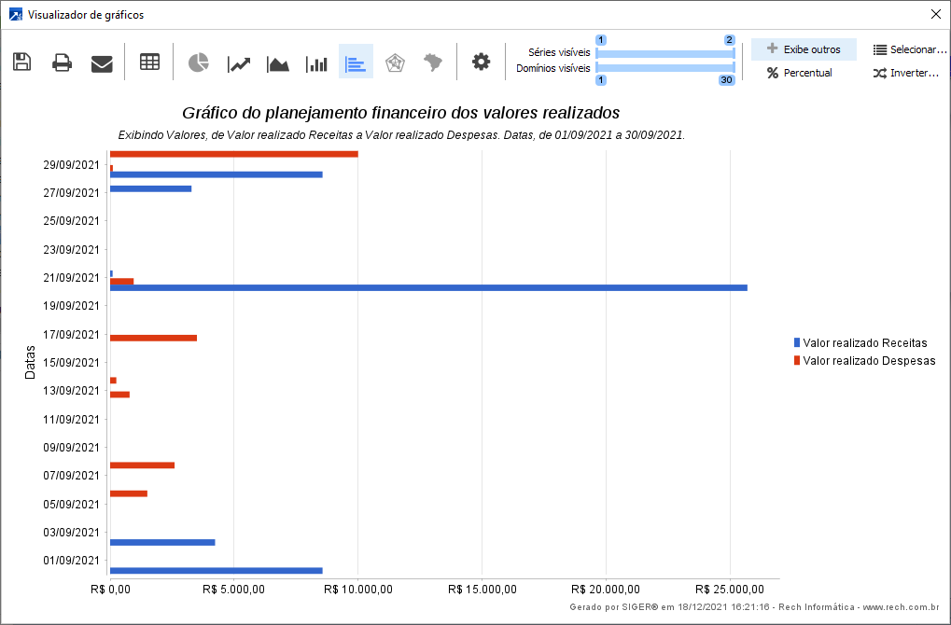Switch to line chart type
The image size is (951, 625).
(x=239, y=63)
